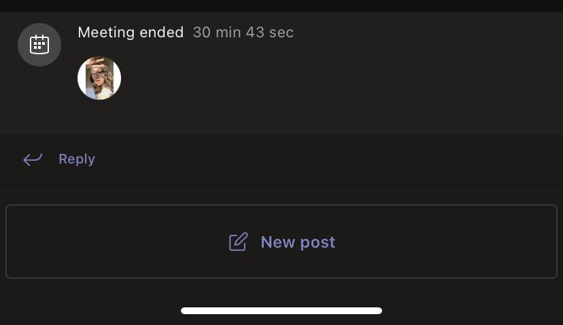Tap the reply arrow icon
Viewport: 563px width, 325px height.
tap(33, 159)
